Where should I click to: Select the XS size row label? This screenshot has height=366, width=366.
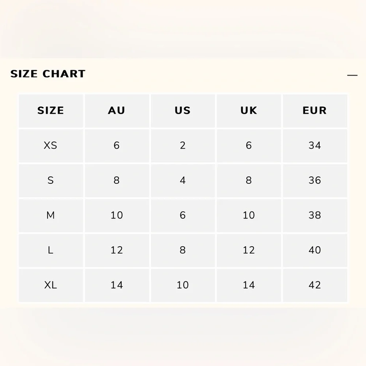coord(51,145)
